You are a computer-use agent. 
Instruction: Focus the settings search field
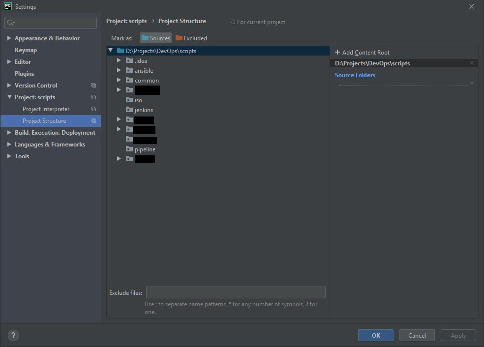[x=51, y=23]
